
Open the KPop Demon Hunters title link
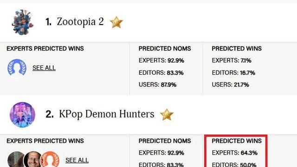coord(106,114)
